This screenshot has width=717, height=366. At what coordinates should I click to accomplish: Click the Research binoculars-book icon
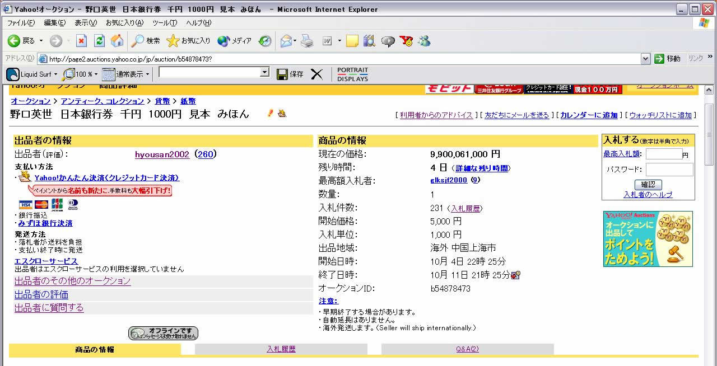[369, 41]
